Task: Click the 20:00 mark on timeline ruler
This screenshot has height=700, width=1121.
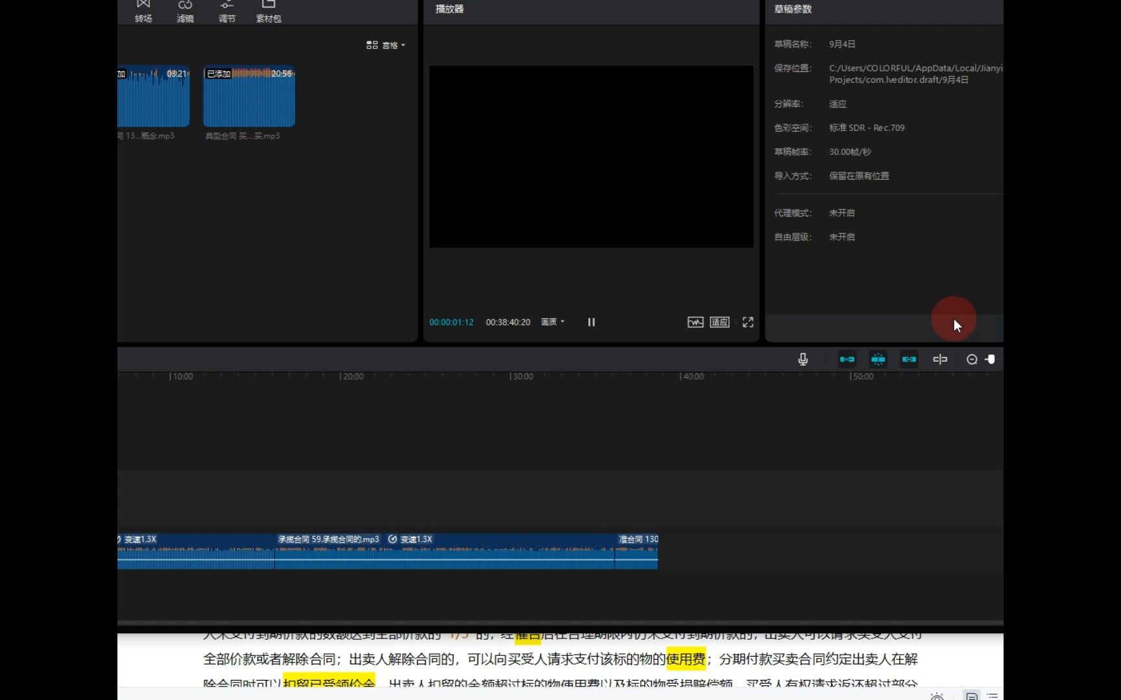Action: (352, 377)
